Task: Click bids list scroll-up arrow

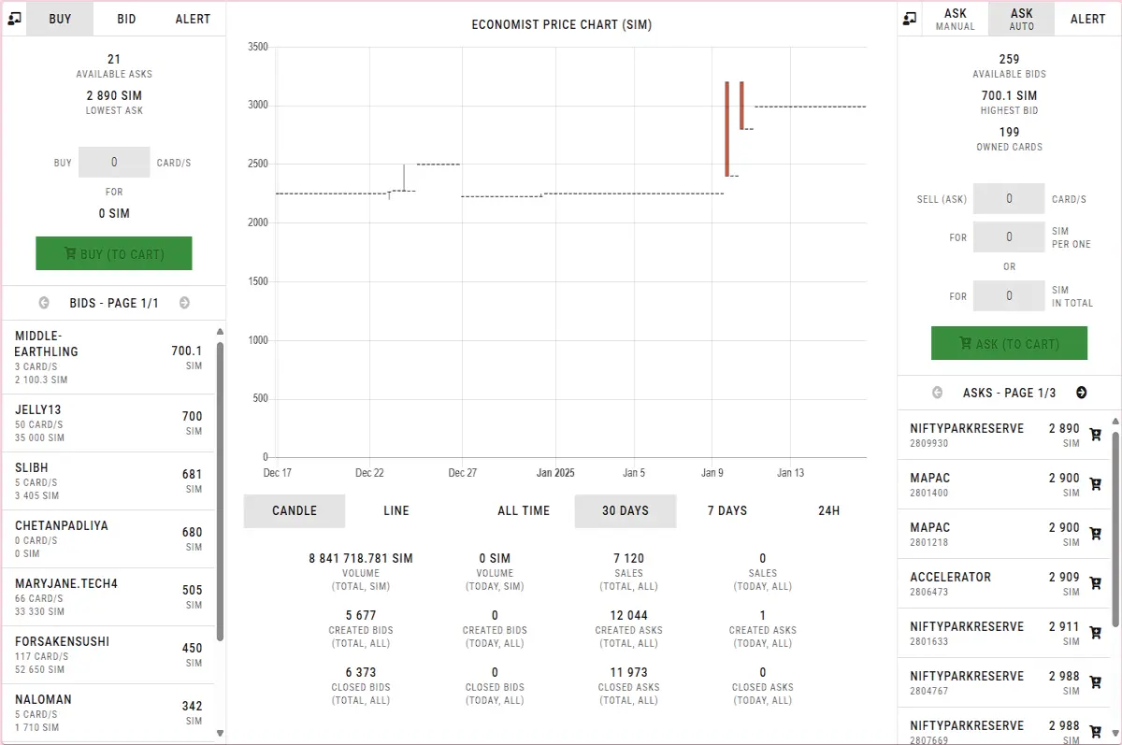Action: 220,331
